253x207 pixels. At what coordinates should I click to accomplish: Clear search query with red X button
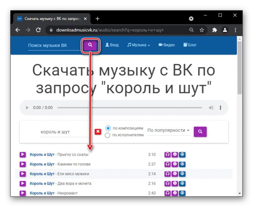tap(98, 132)
